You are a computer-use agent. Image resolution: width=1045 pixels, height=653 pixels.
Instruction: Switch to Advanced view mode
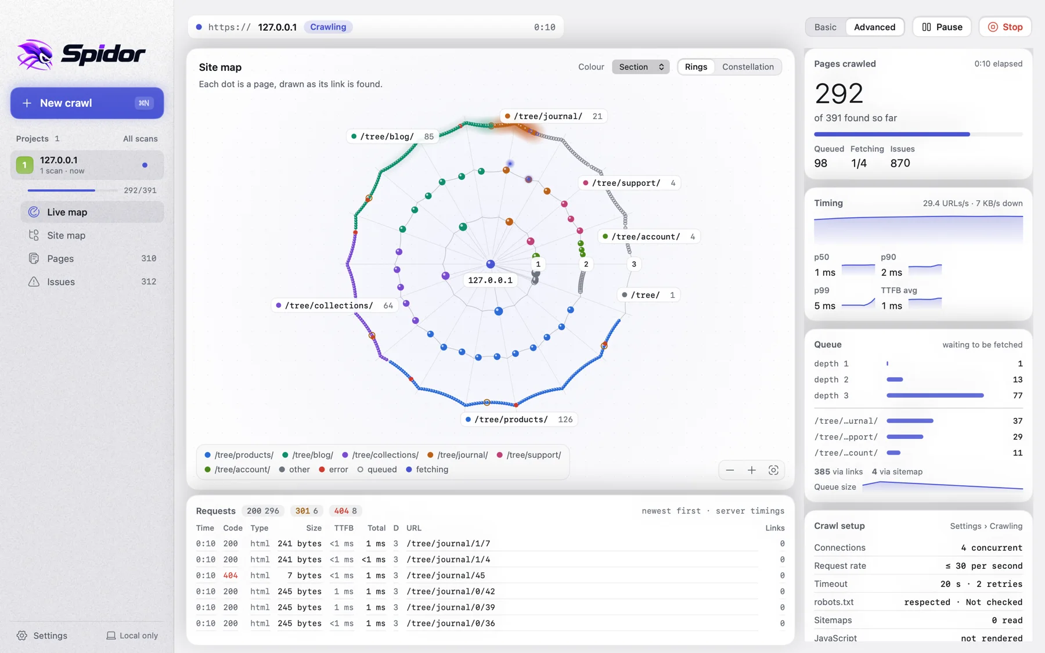tap(874, 27)
